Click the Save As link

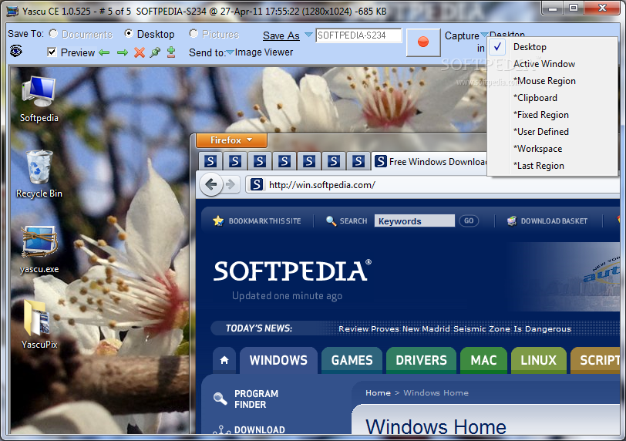(x=281, y=35)
